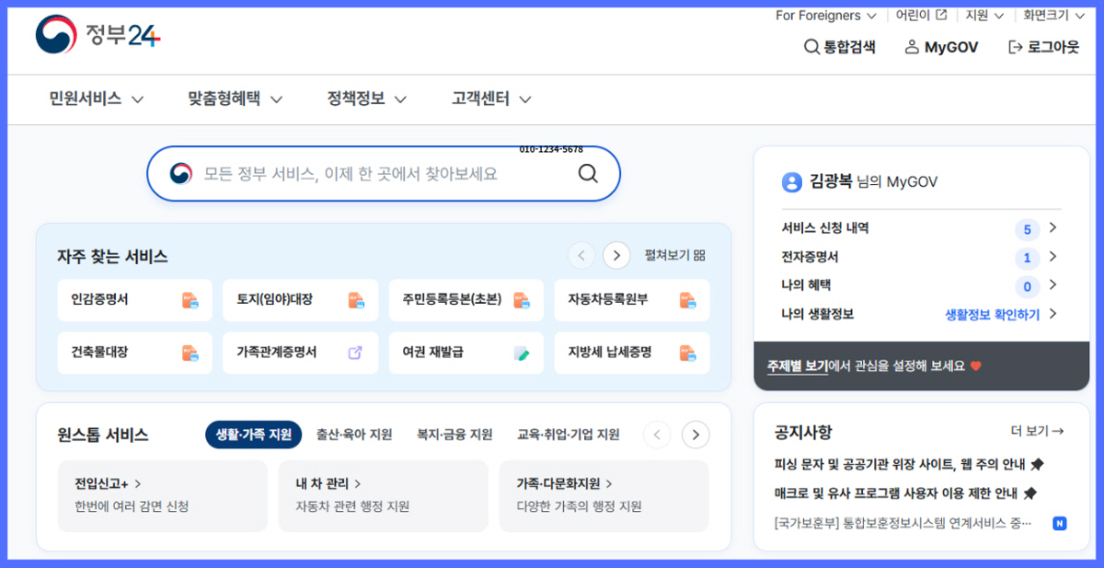Expand the 민원서비스 menu chevron
1104x568 pixels.
click(137, 99)
